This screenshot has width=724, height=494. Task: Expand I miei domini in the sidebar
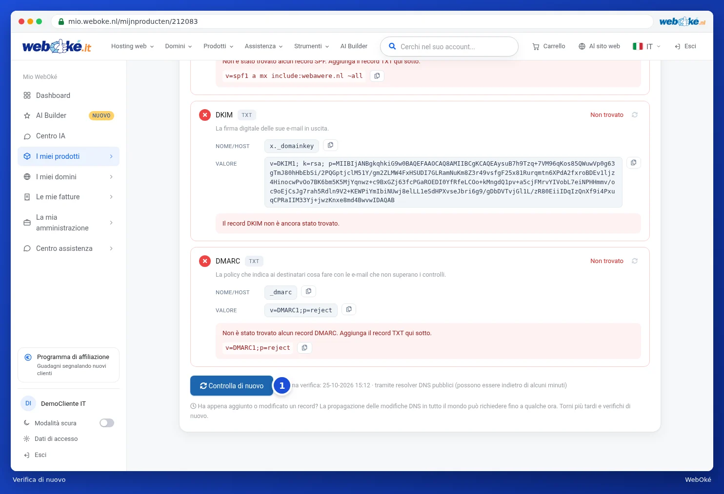(x=68, y=177)
